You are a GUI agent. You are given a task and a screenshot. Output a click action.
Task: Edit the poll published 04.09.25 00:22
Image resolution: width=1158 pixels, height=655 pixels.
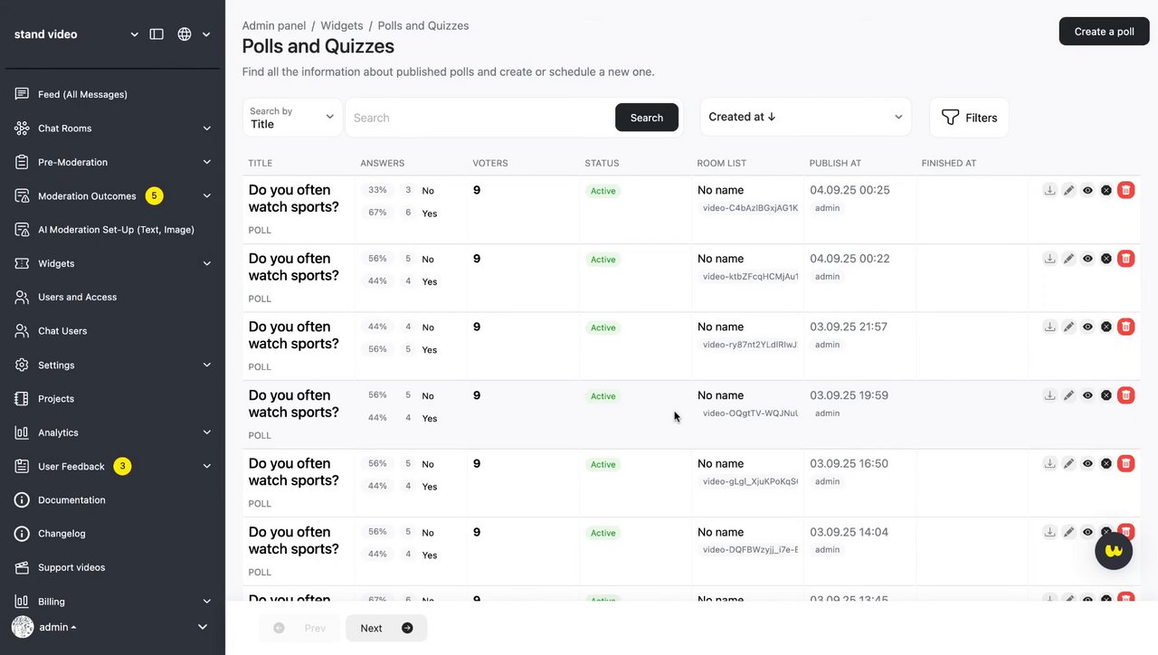coord(1068,259)
